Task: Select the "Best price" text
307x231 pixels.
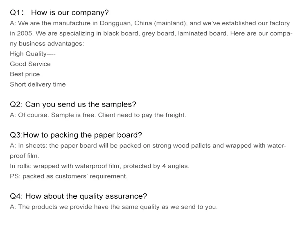Action: tap(25, 74)
